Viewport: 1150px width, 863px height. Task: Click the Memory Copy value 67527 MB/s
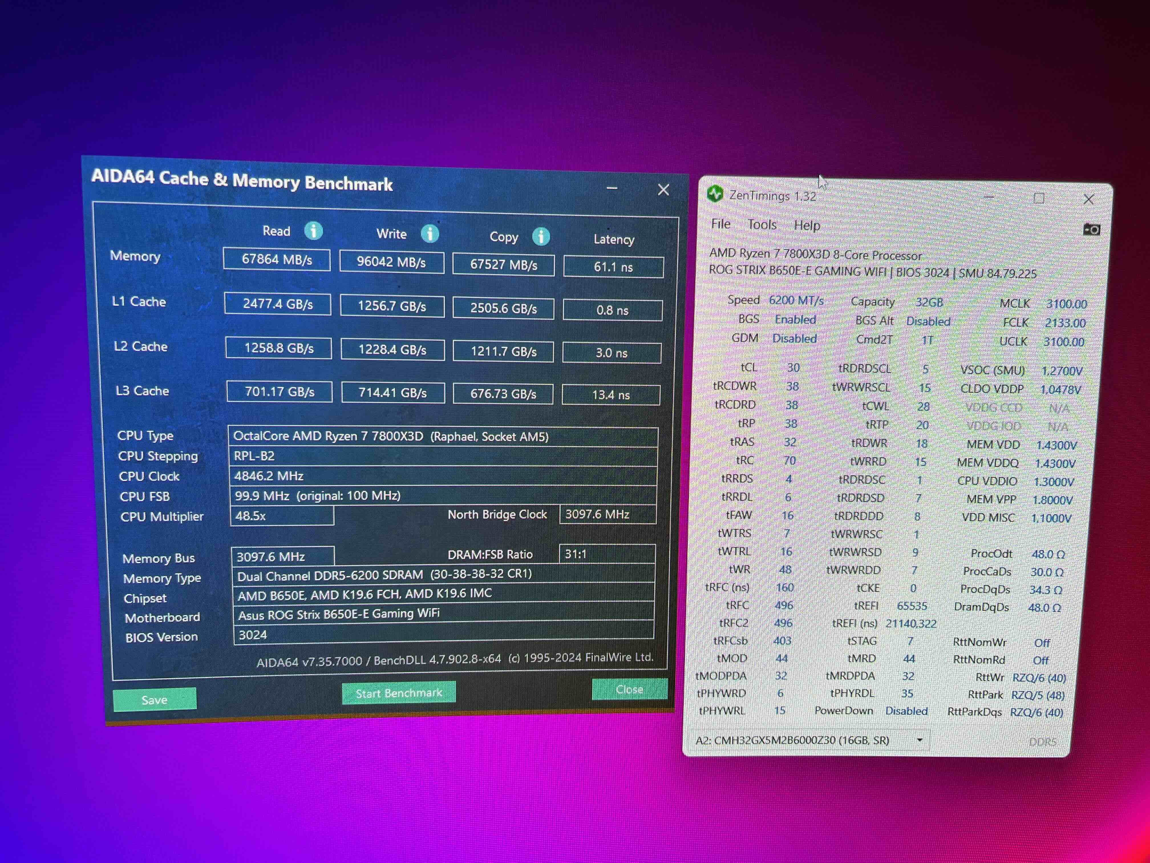click(503, 265)
